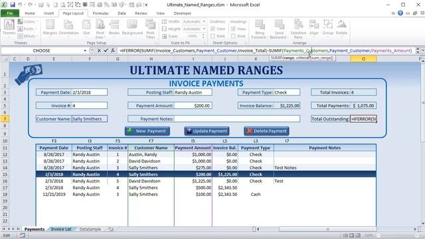Click the Page Layout view icon in status bar

point(351,236)
